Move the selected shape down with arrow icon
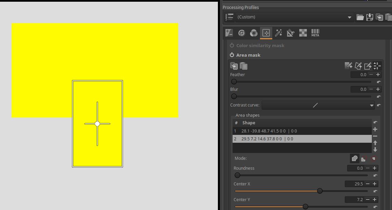392x210 pixels. click(x=375, y=150)
